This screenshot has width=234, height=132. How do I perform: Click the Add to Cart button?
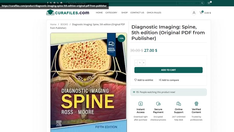tap(168, 70)
